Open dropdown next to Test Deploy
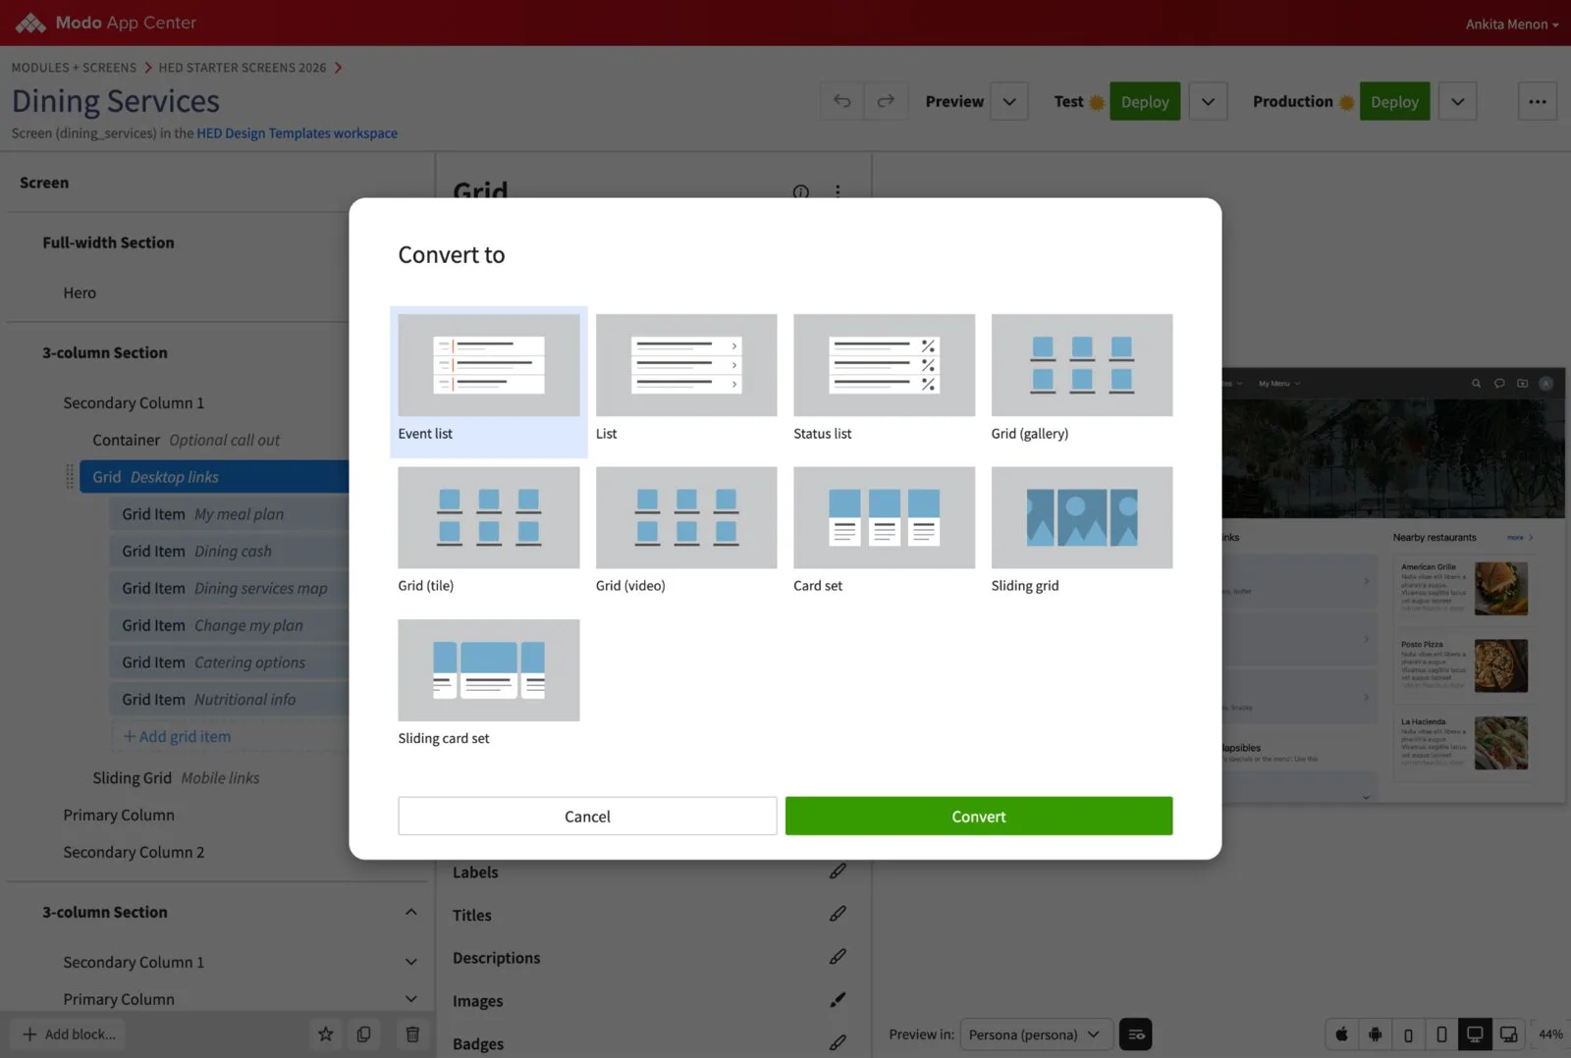This screenshot has height=1058, width=1571. [1208, 101]
